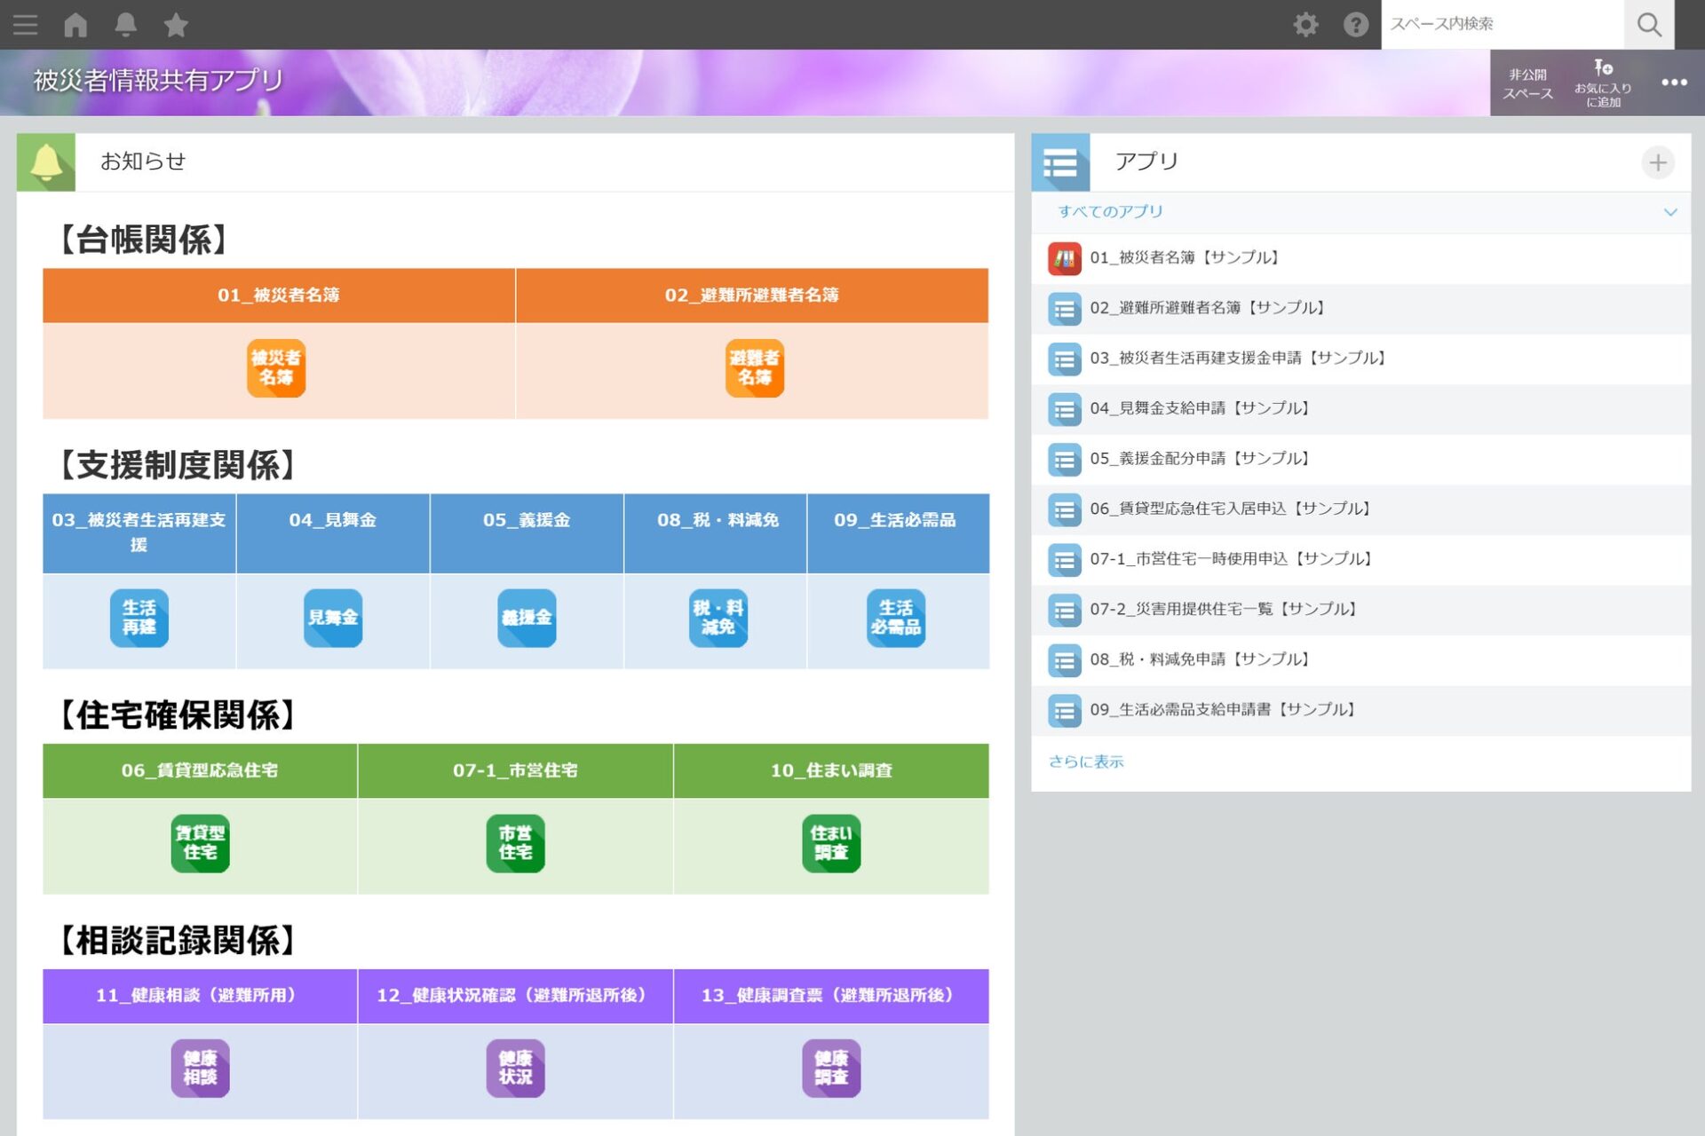Open the 市営住宅 green app icon
Viewport: 1705px width, 1136px height.
[x=515, y=843]
